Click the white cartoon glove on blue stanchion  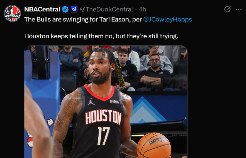click(50, 122)
